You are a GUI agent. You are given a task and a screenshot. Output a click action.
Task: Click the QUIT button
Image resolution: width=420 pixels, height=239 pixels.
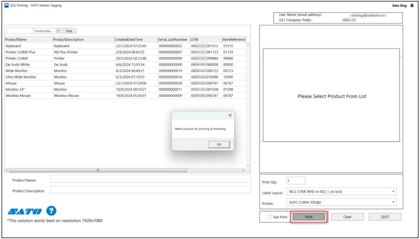pyautogui.click(x=385, y=217)
